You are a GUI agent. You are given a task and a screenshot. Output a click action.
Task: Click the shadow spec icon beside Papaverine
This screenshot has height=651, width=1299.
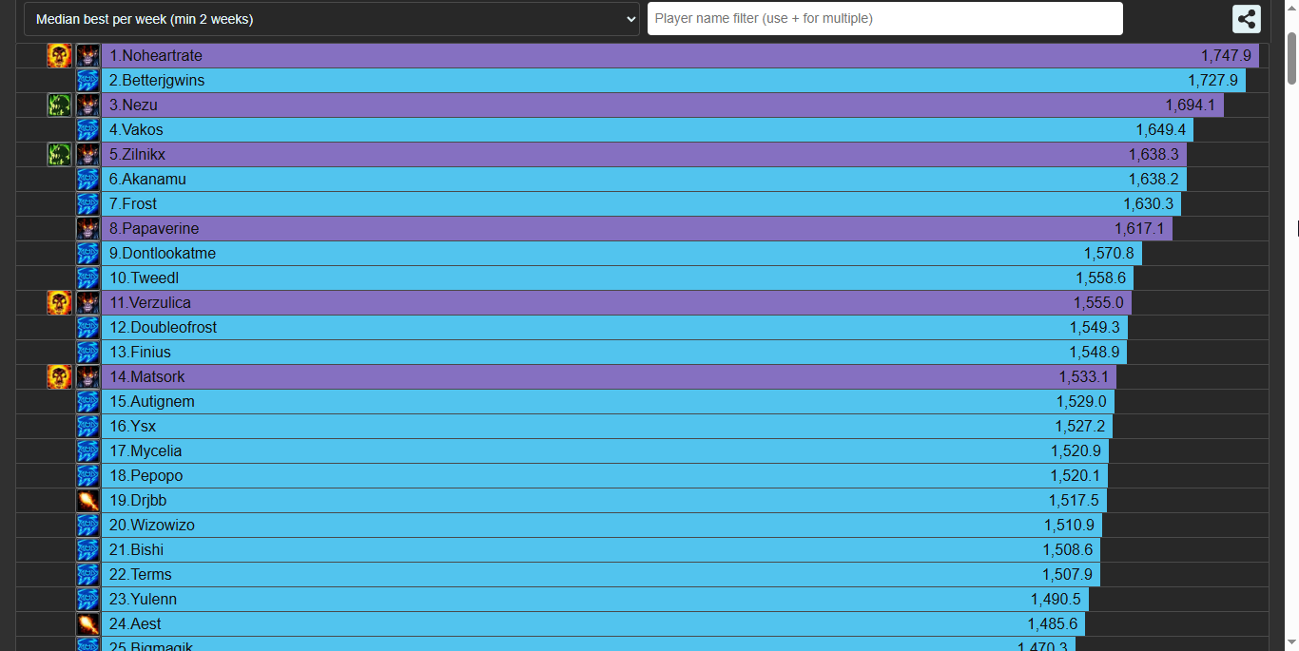pos(87,229)
